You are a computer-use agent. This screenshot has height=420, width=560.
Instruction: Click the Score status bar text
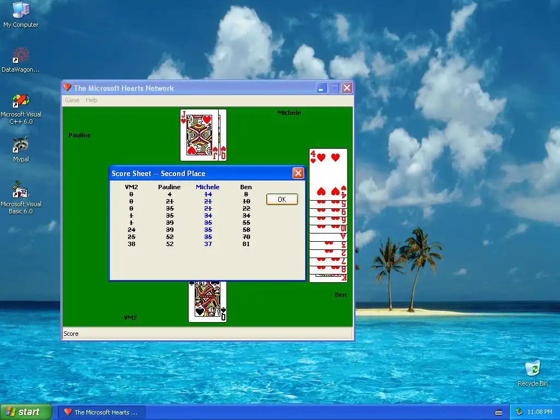pyautogui.click(x=71, y=334)
